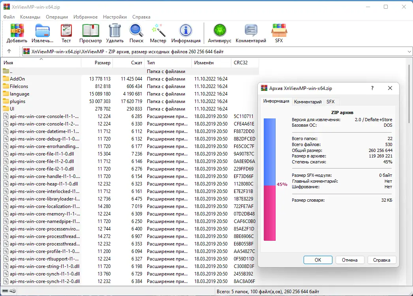
Task: Select the FileIcons folder icon
Action: click(x=6, y=86)
